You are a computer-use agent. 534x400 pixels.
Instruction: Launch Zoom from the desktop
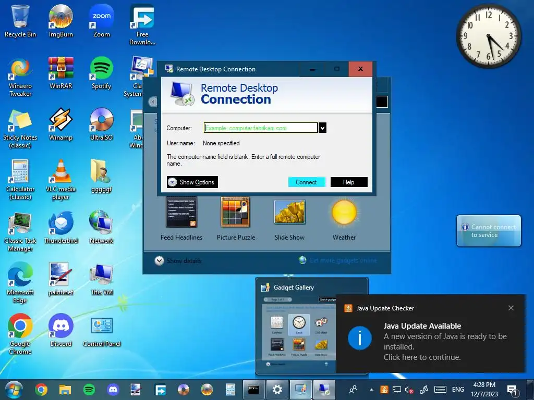102,21
